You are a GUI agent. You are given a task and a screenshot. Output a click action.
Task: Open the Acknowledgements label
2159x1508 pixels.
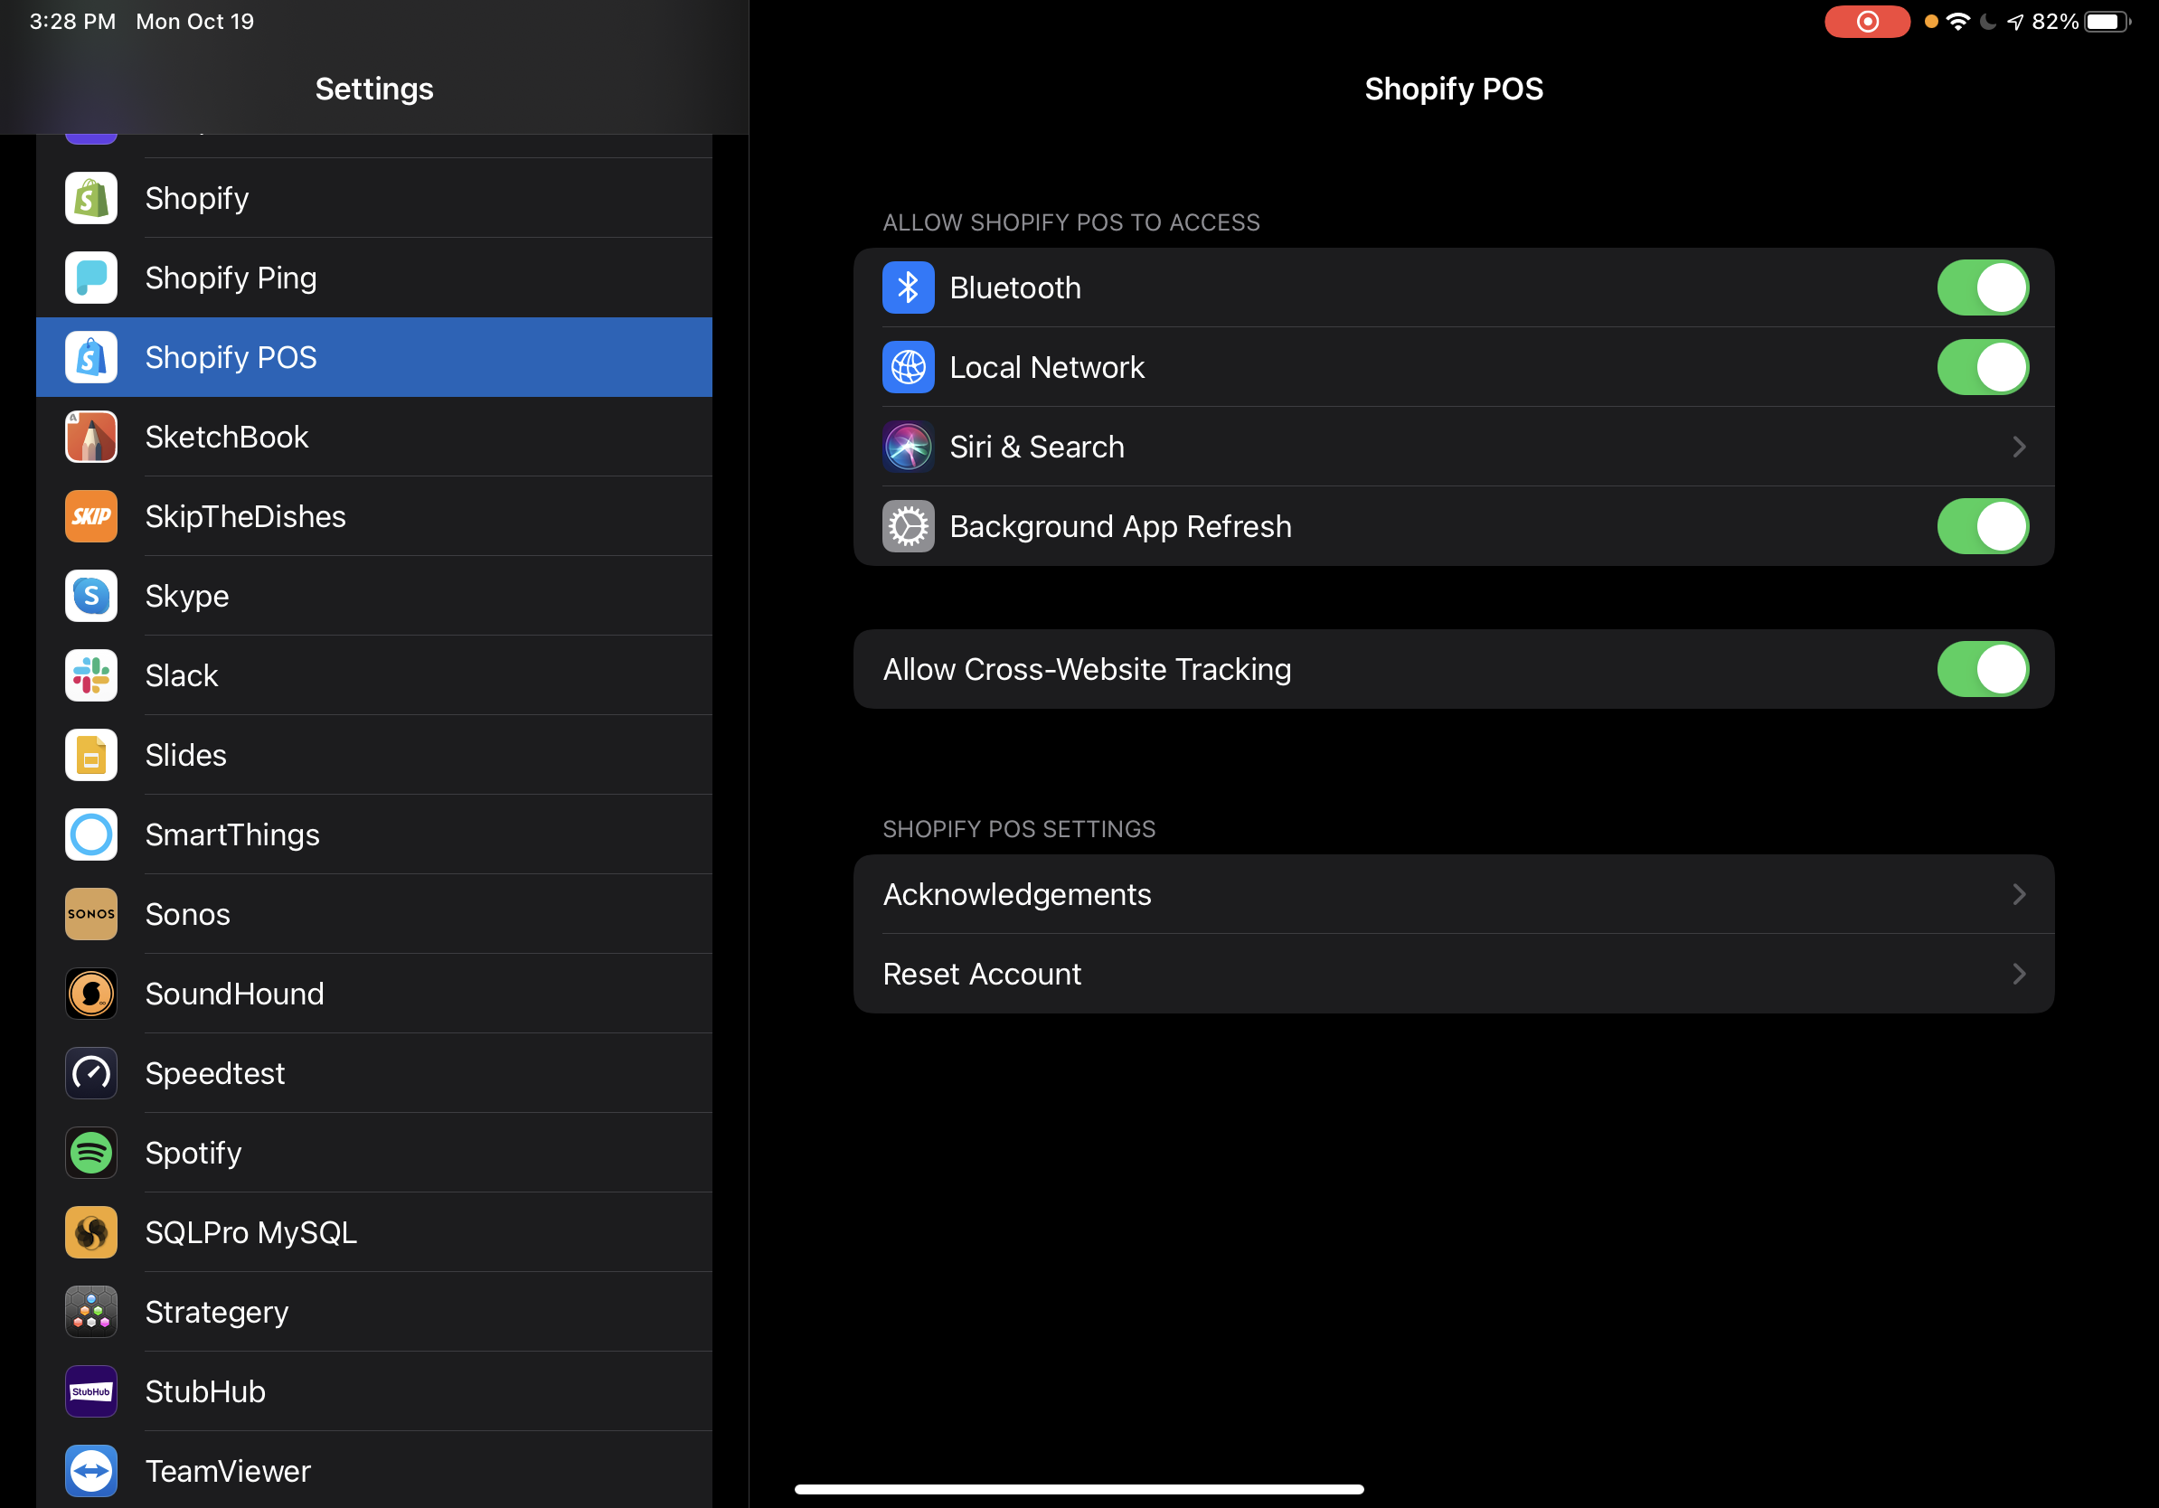pos(1016,894)
